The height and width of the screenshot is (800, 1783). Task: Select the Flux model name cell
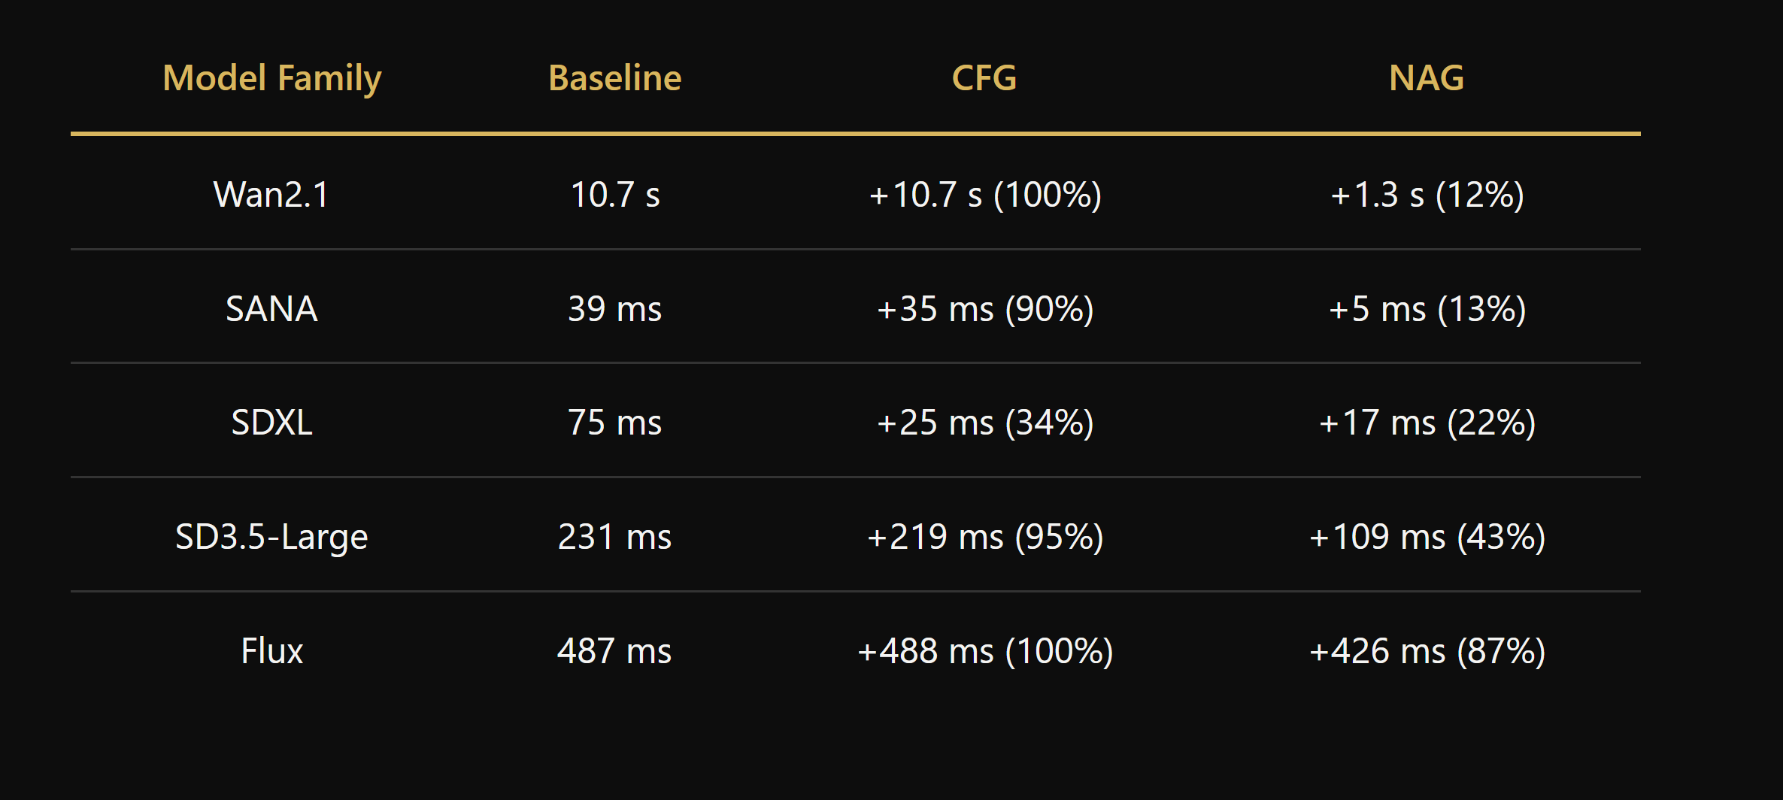[272, 651]
